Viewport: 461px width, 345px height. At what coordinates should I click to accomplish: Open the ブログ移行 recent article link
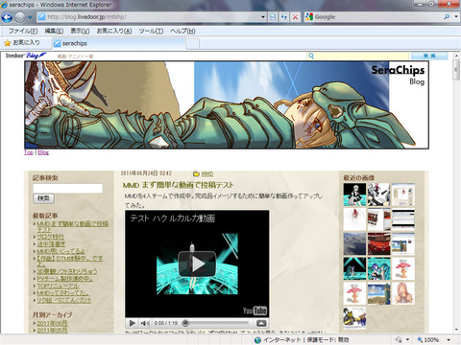click(50, 237)
